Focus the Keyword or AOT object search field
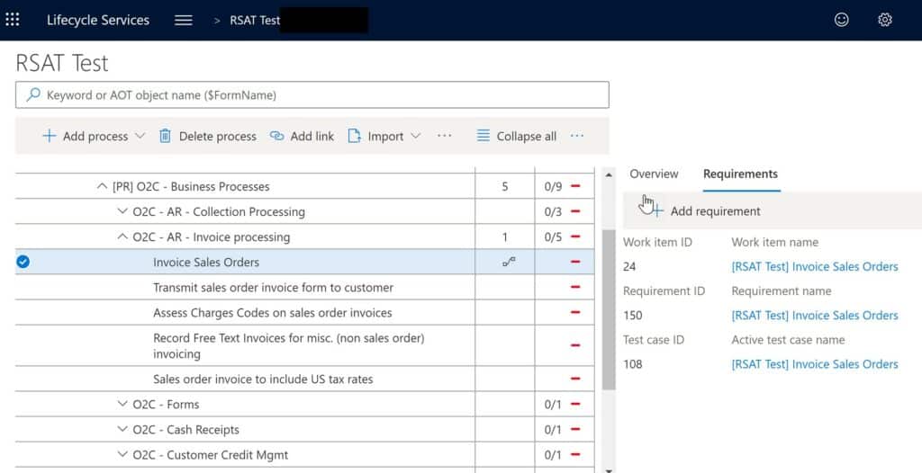The width and height of the screenshot is (922, 473). click(x=312, y=94)
